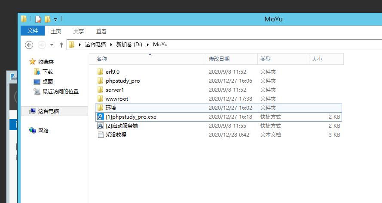Select 这台电脑 in navigation pane
Viewport: 382px width, 203px height.
pyautogui.click(x=48, y=111)
